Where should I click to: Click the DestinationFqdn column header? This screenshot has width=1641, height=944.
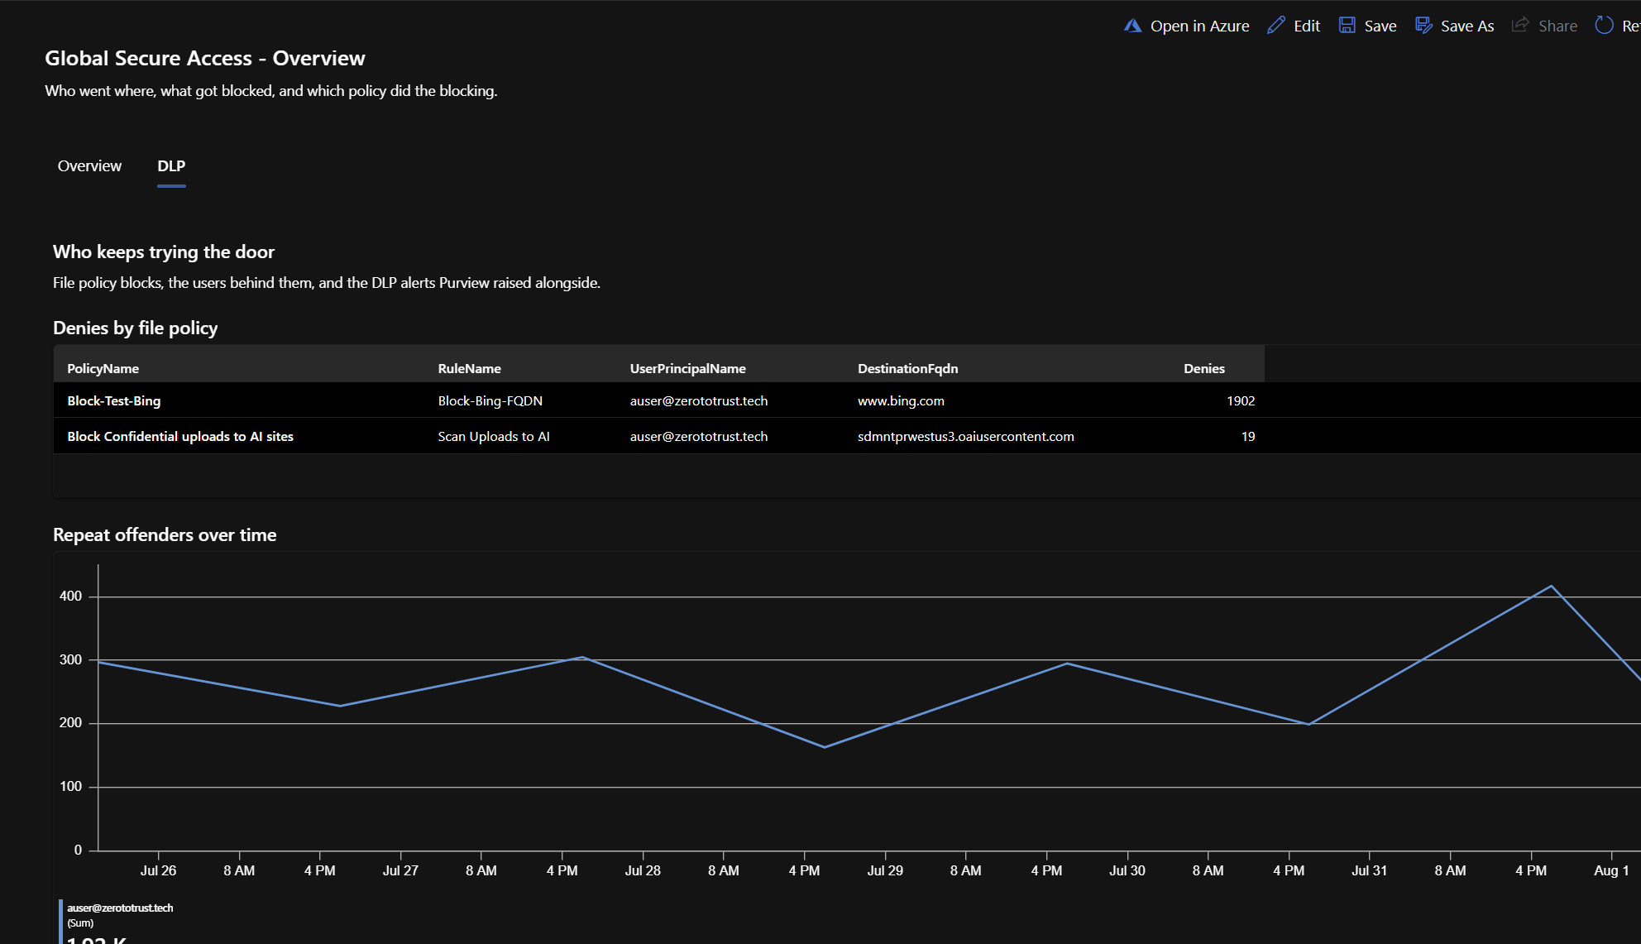tap(907, 368)
